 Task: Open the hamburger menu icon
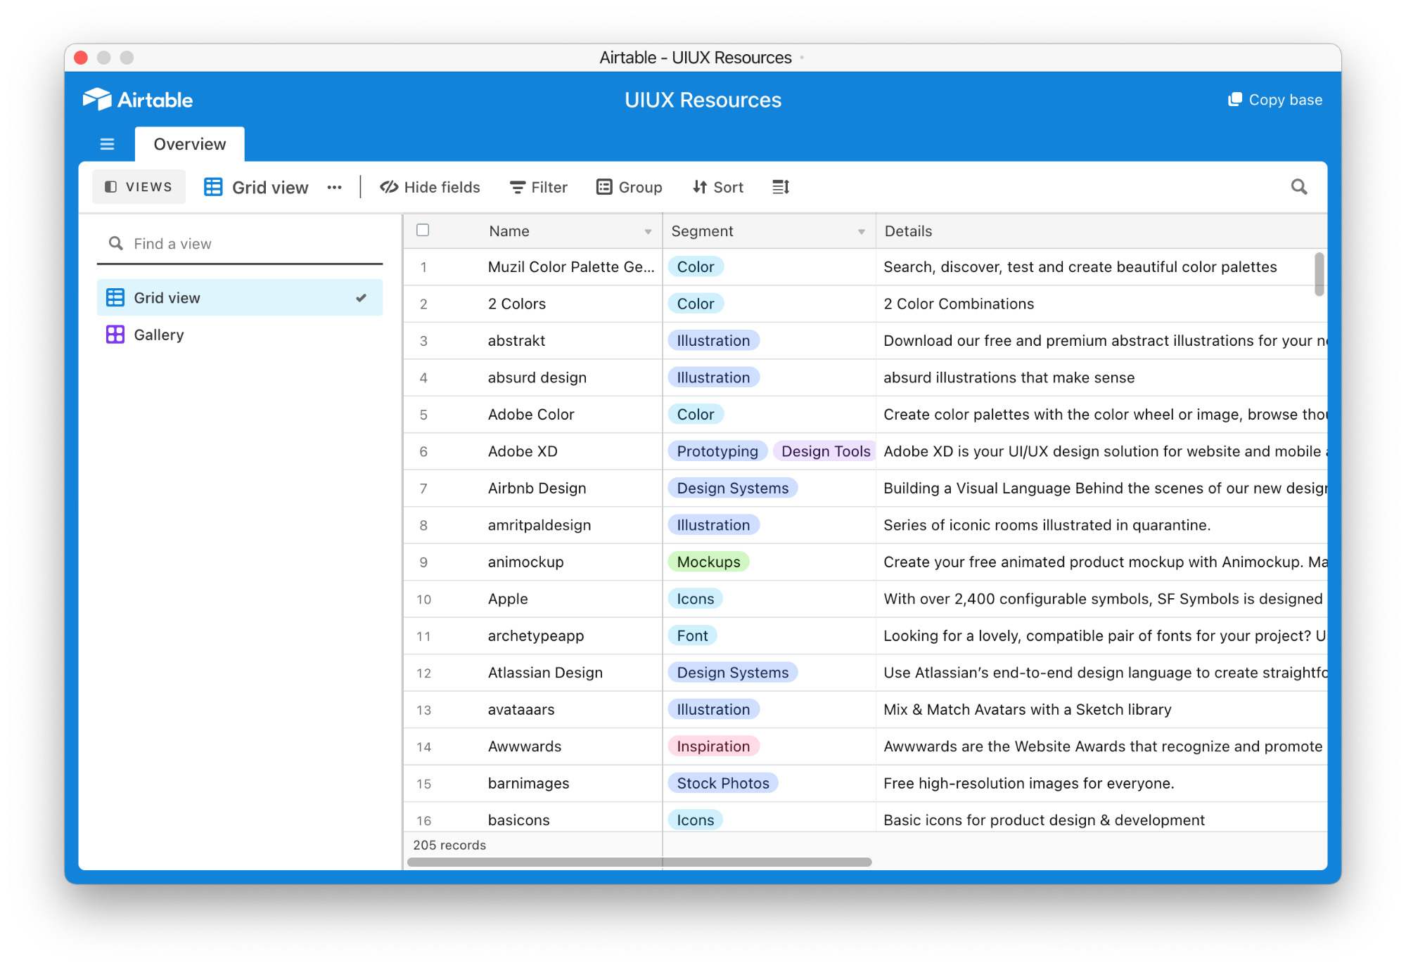point(107,144)
